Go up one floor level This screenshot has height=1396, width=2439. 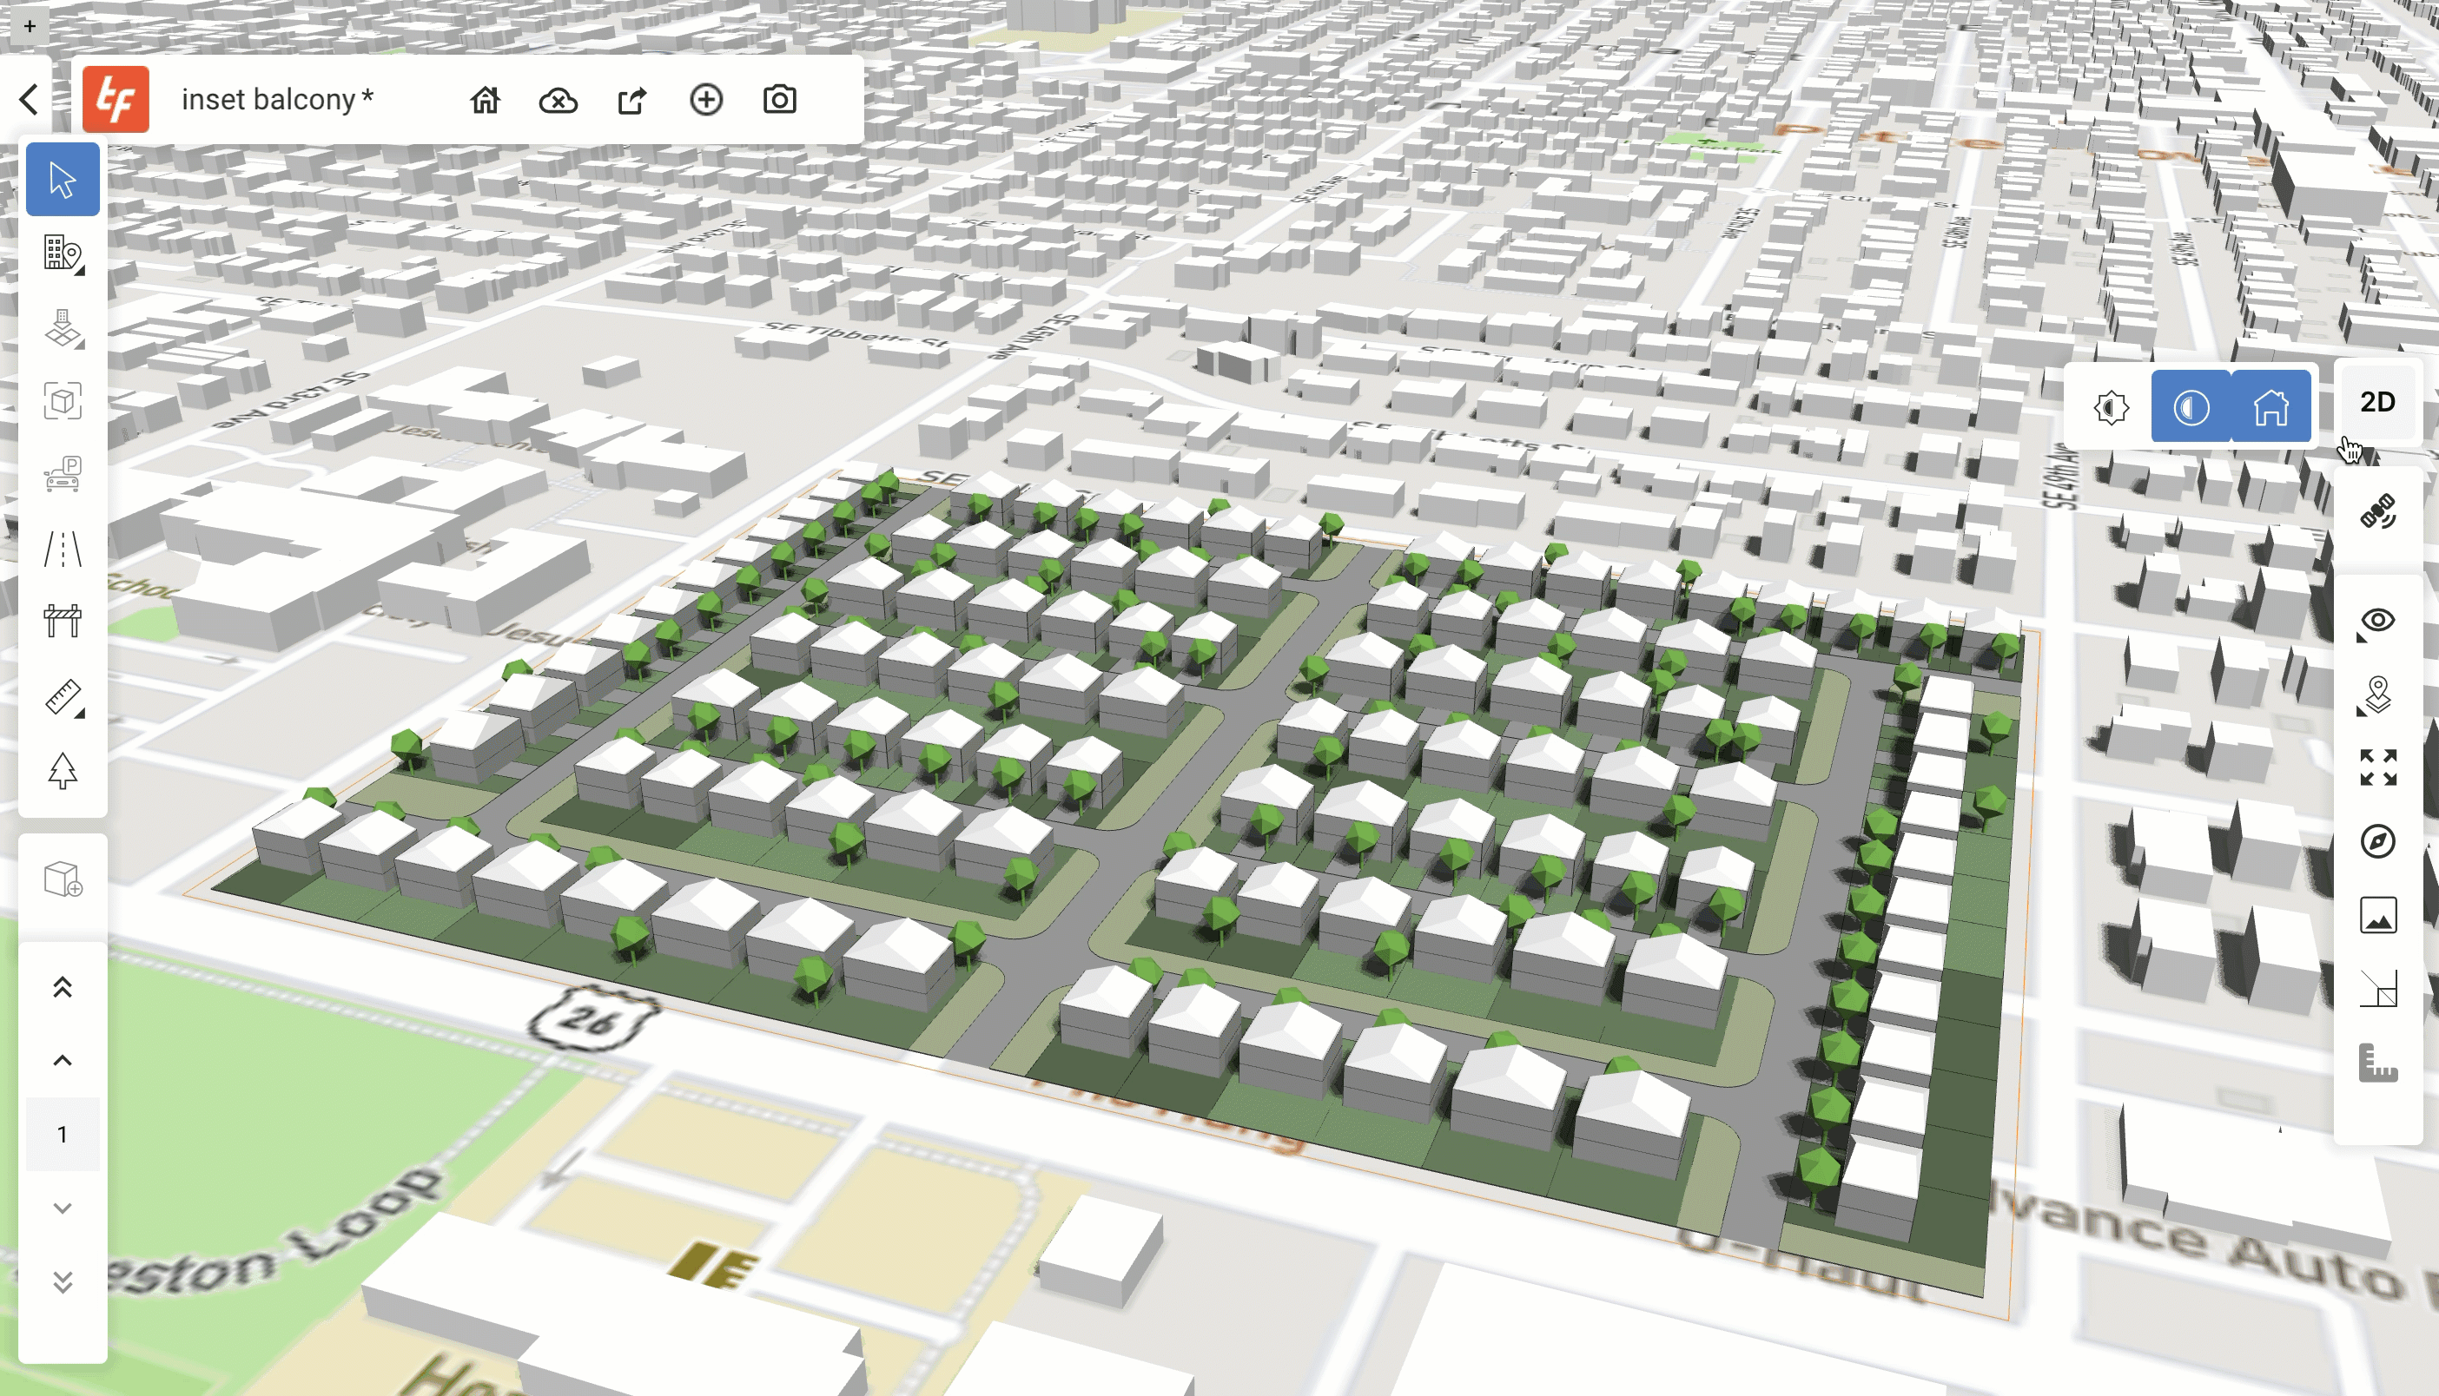pos(63,1060)
